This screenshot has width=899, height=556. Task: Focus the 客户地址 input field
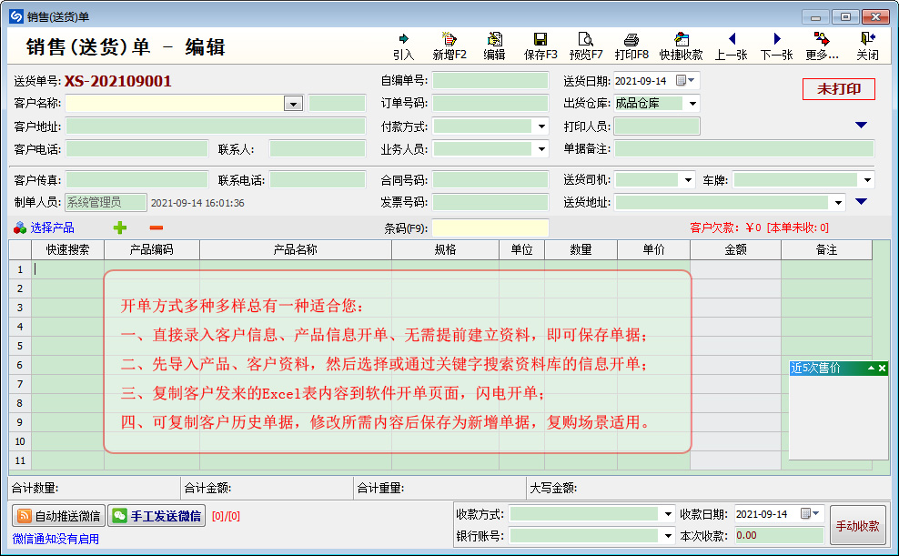[x=216, y=126]
